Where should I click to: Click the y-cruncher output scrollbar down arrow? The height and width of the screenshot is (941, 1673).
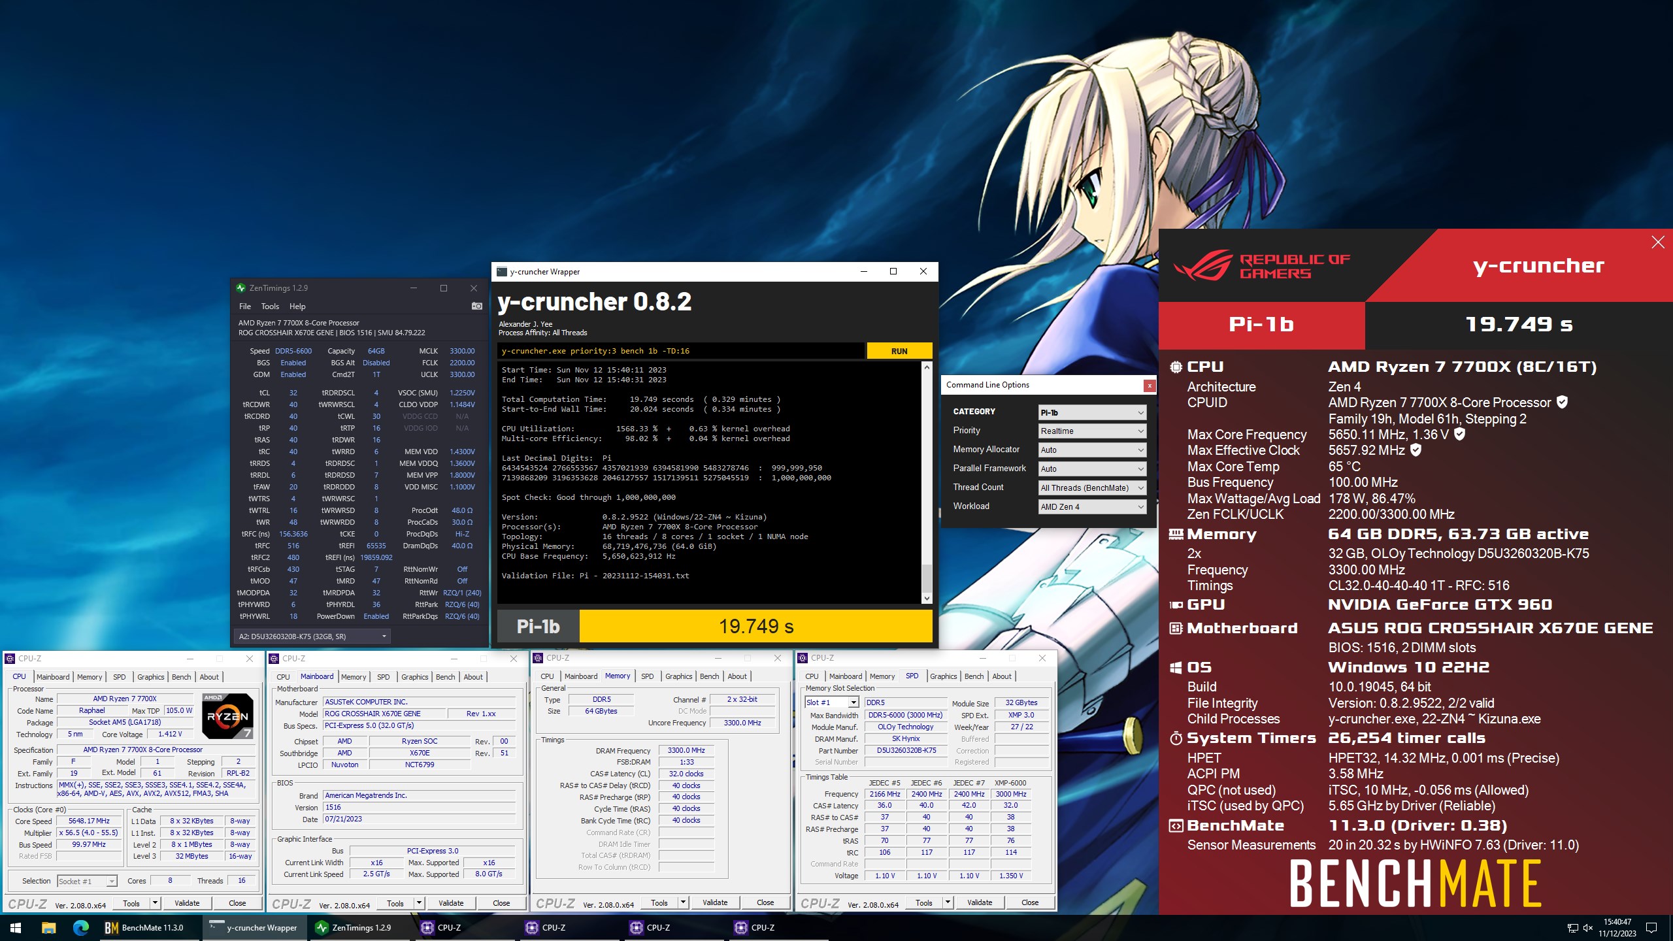pos(926,599)
